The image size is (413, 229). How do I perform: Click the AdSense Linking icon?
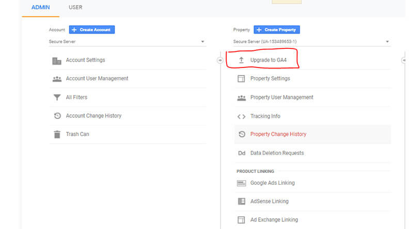click(241, 201)
